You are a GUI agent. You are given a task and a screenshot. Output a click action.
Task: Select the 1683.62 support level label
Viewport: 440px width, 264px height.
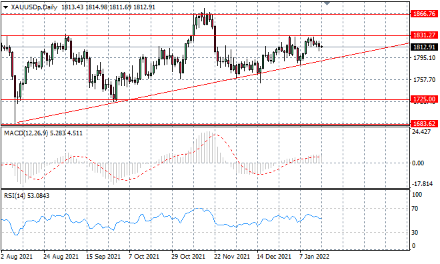[424, 123]
